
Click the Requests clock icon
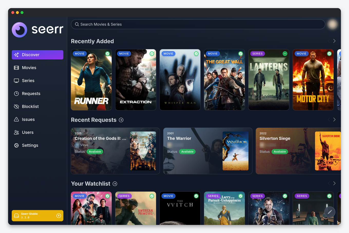click(x=16, y=94)
